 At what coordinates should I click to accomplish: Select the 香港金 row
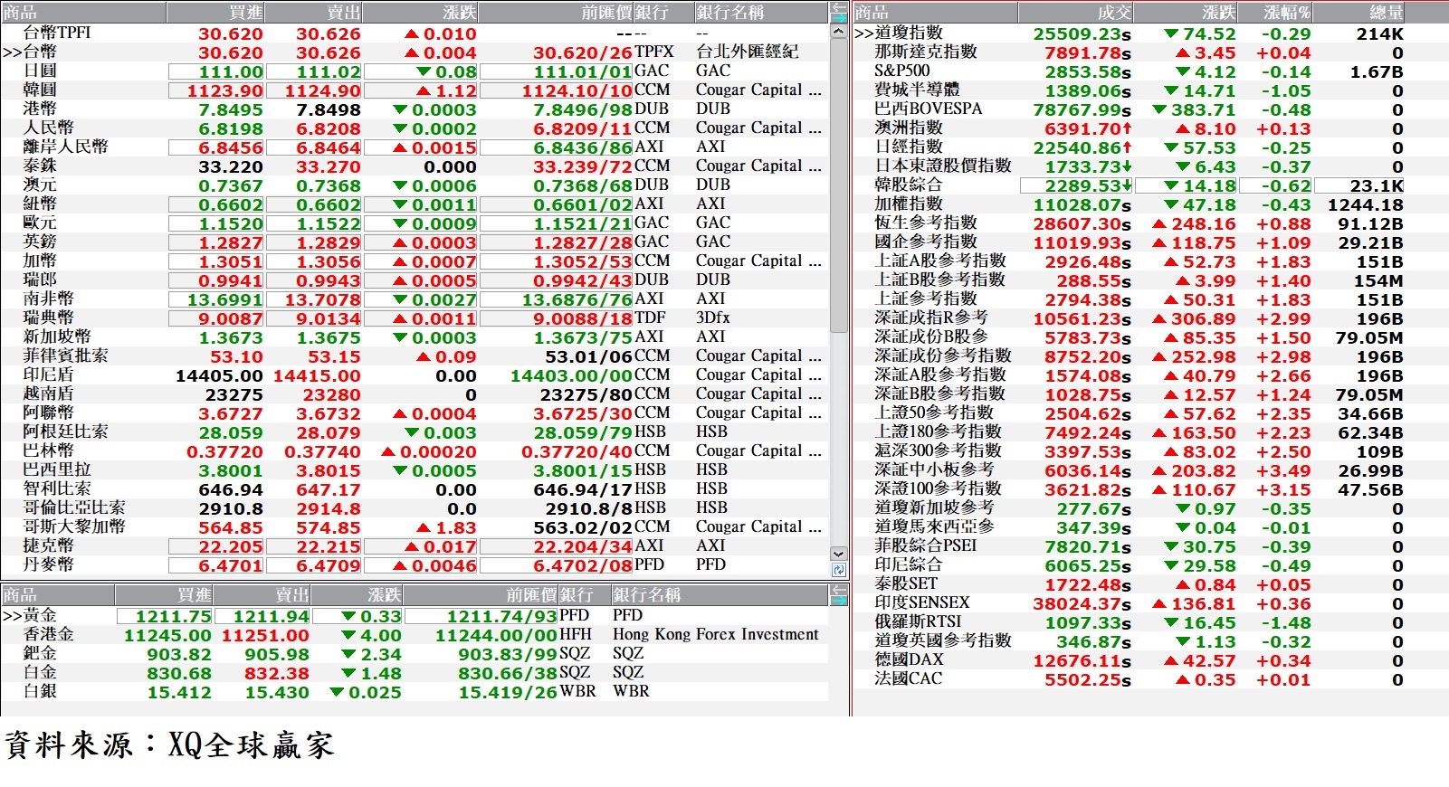coord(415,635)
